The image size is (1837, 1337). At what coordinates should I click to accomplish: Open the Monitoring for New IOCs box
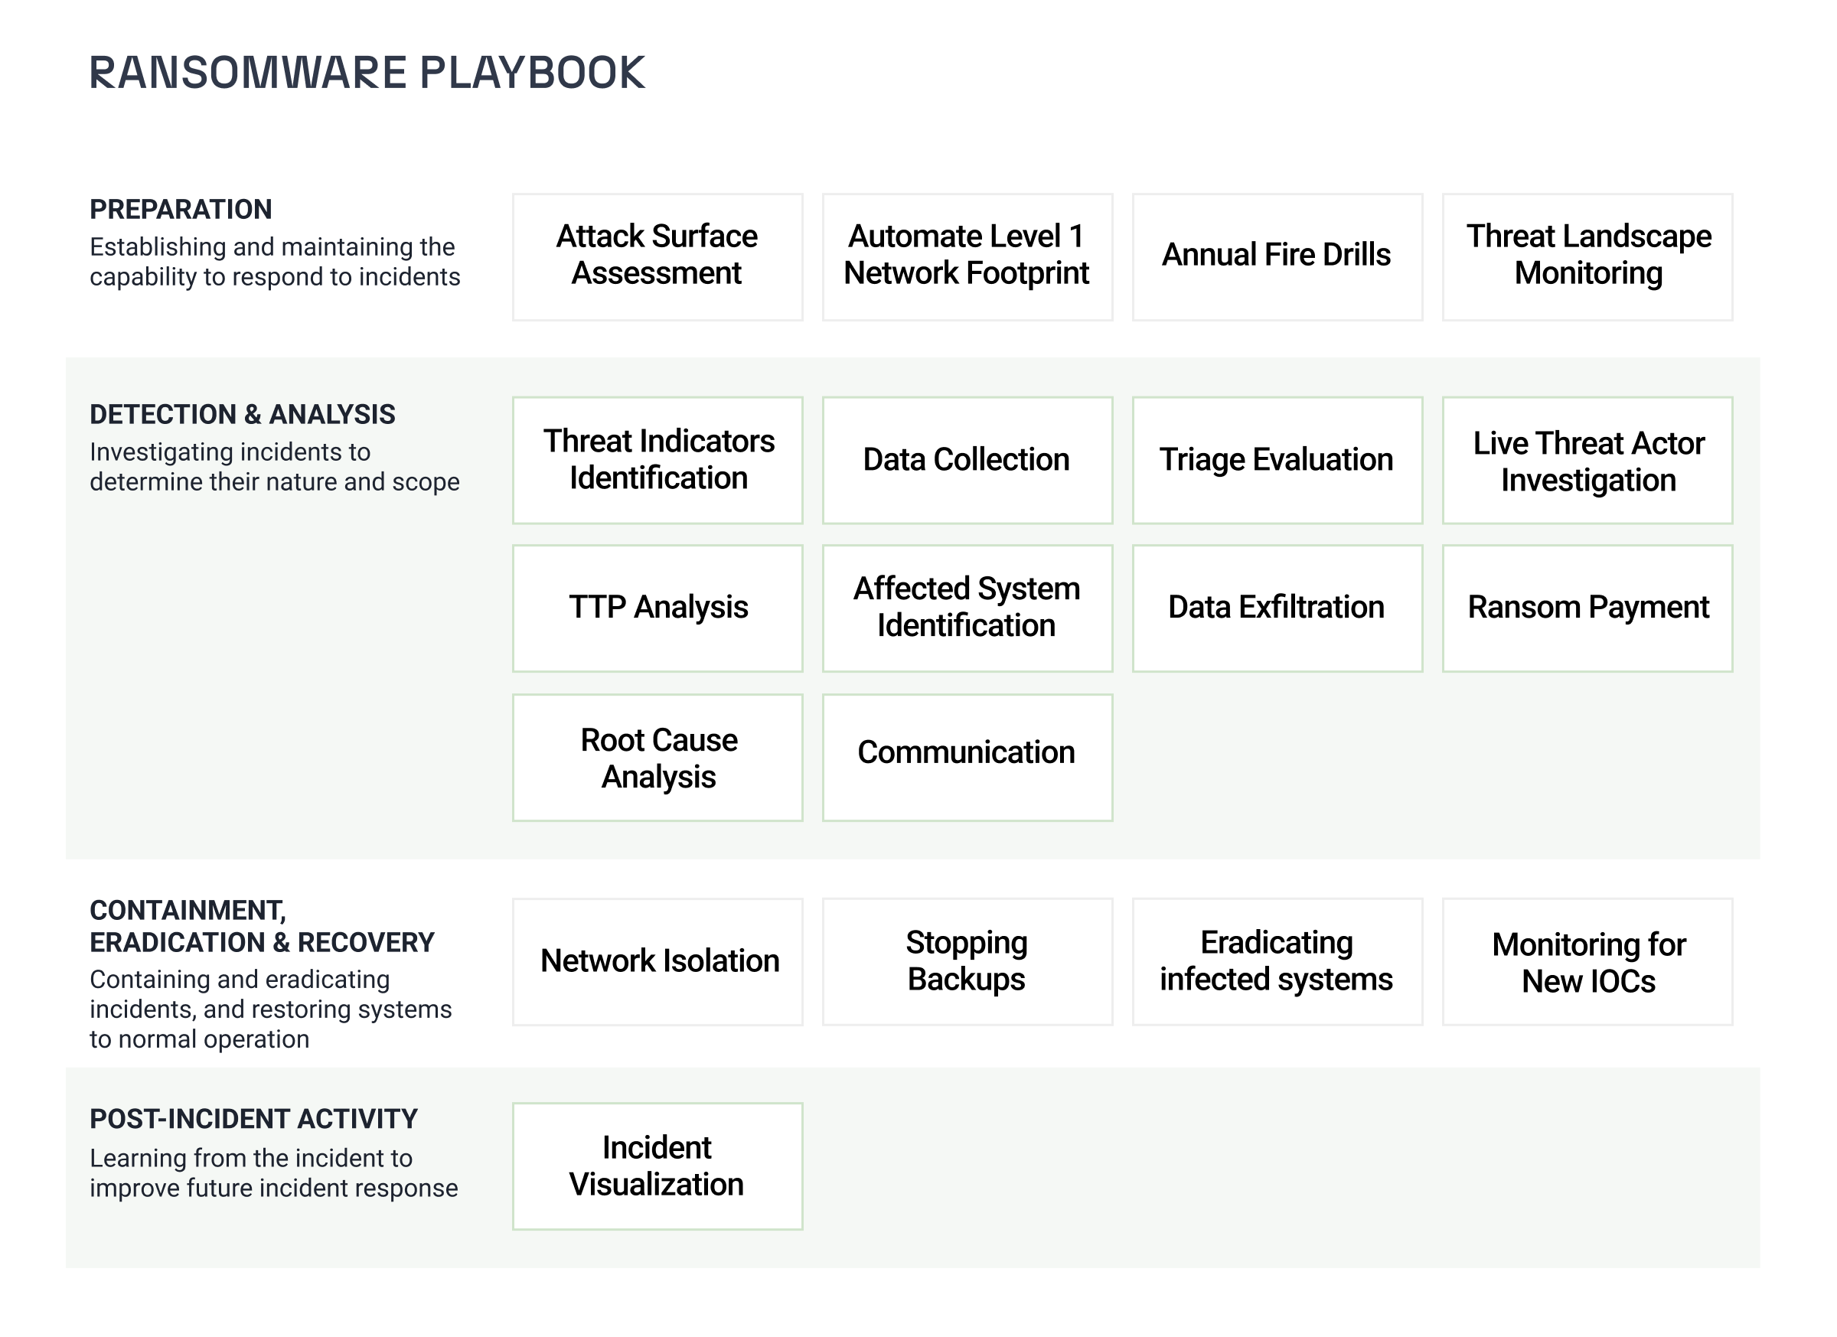coord(1587,961)
